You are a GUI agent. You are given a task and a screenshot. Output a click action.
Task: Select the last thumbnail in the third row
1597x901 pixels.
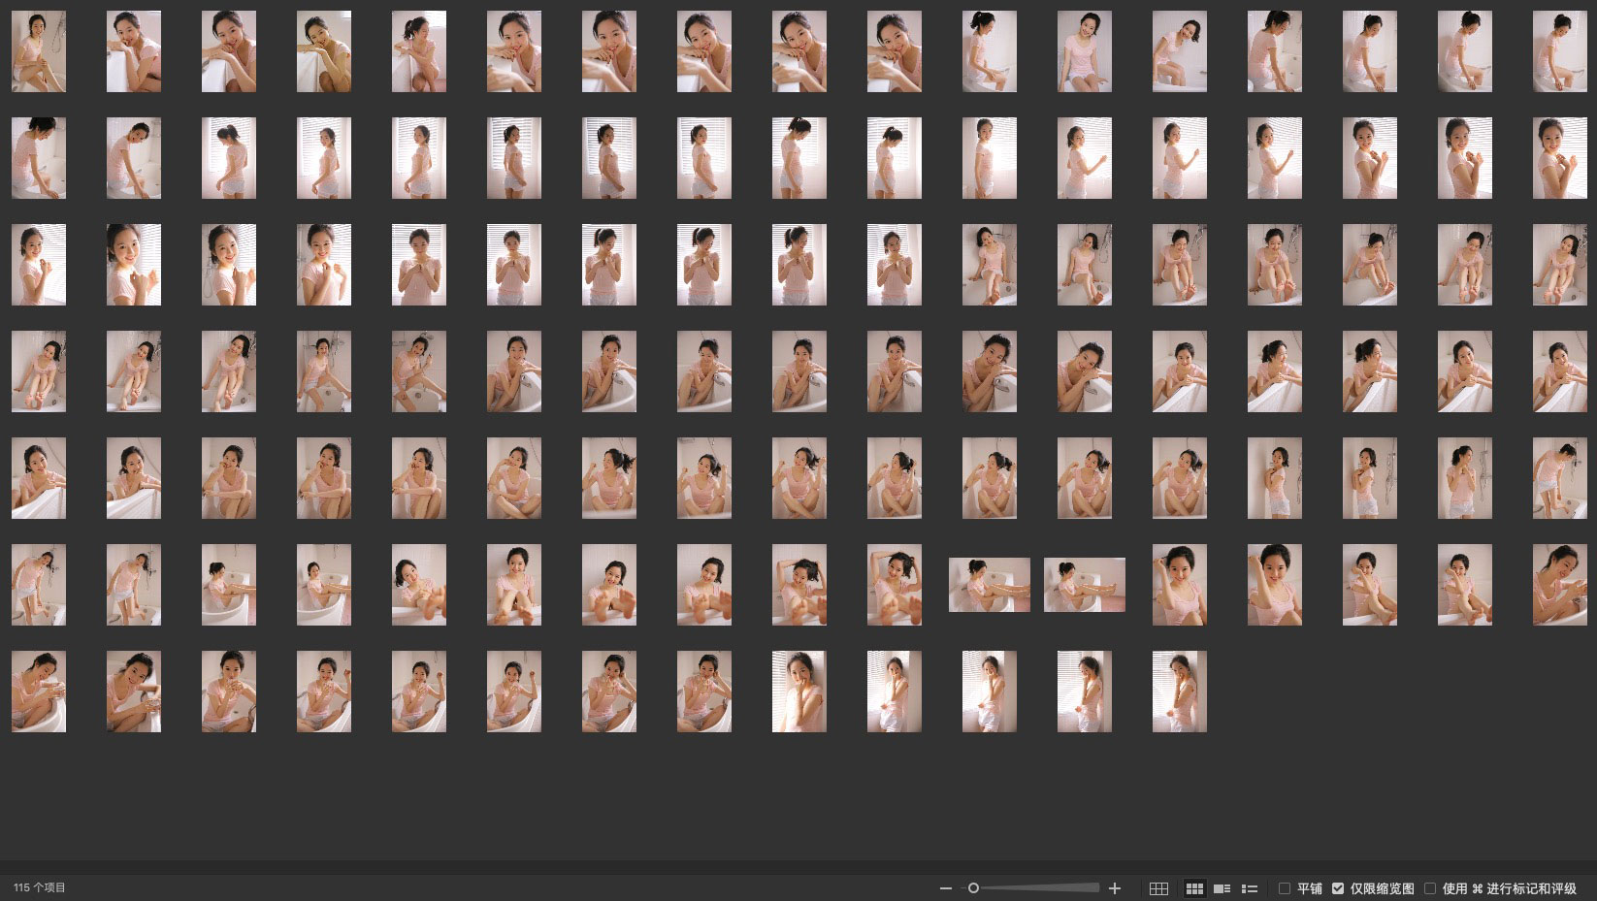click(x=1560, y=265)
